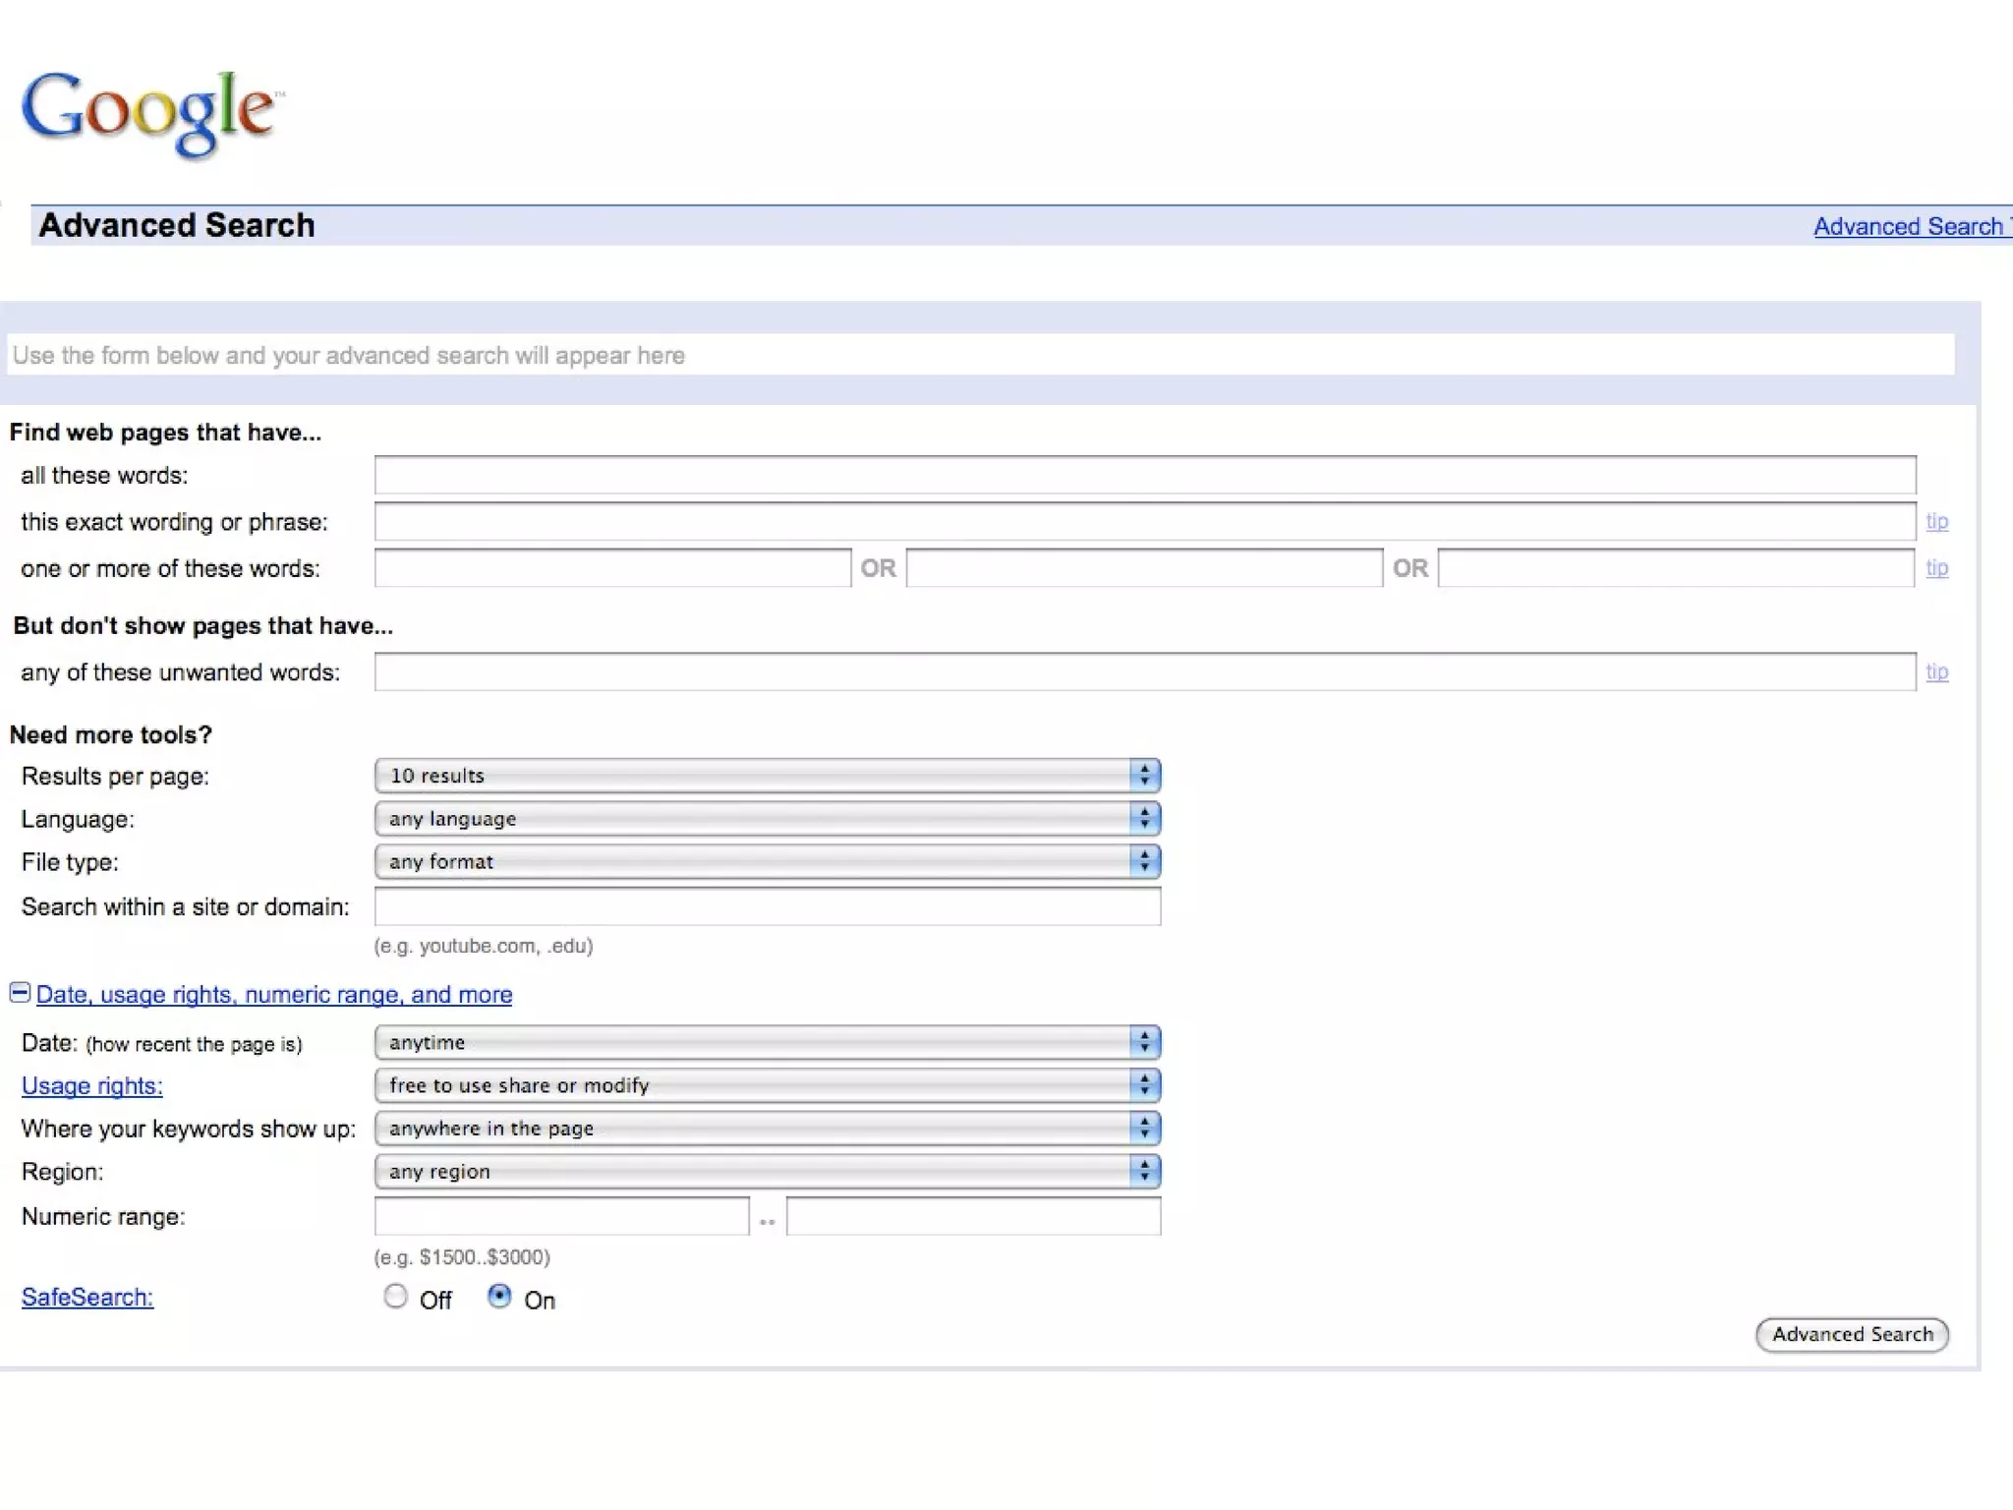The image size is (2013, 1510).
Task: Open the Region dropdown
Action: point(767,1172)
